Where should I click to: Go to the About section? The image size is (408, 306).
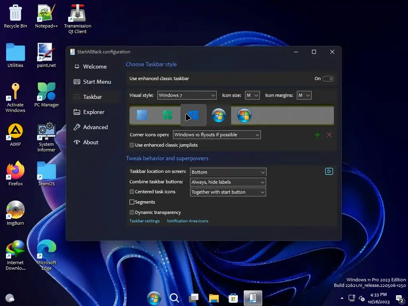95,142
